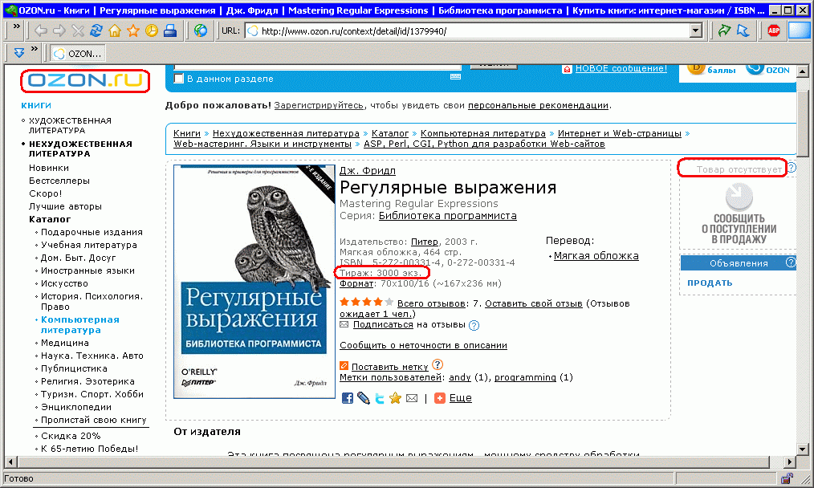The width and height of the screenshot is (814, 488).
Task: Click the star share icon under the tags
Action: [396, 398]
